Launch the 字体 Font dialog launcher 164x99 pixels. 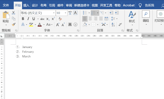[78, 31]
